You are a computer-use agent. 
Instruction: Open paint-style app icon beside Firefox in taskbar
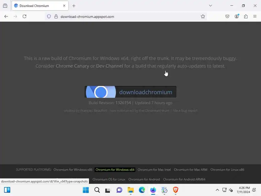(x=164, y=190)
